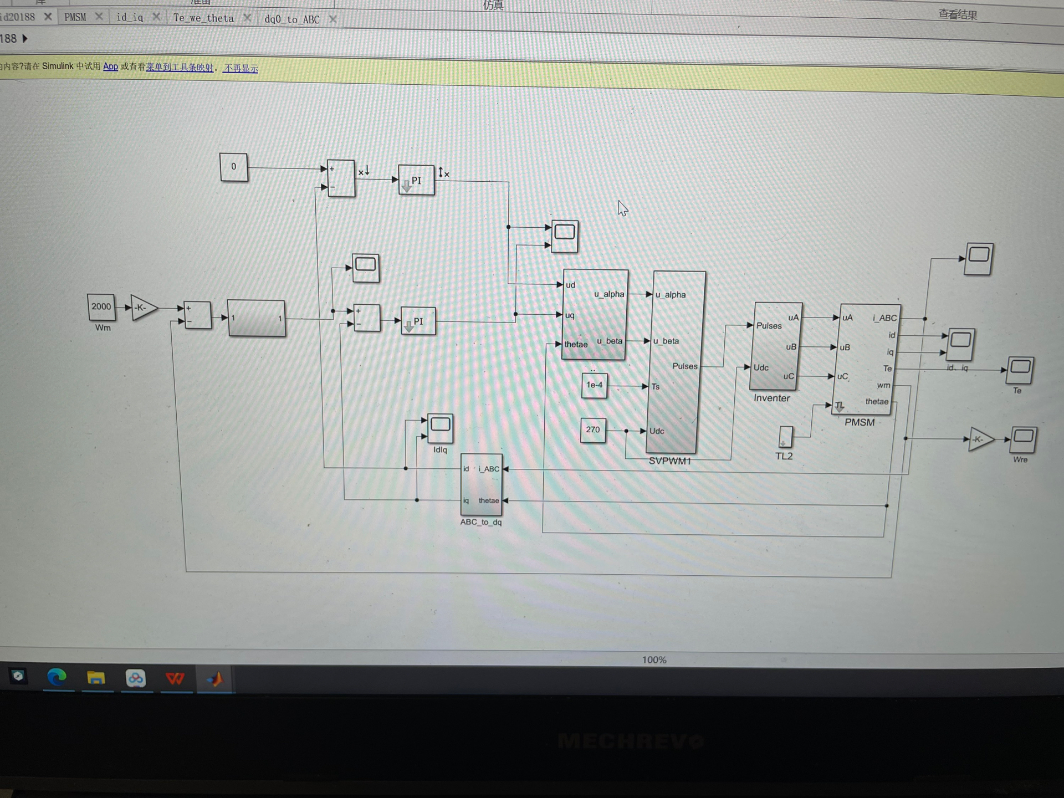
Task: Click the 不再显示 link in the banner
Action: 241,69
